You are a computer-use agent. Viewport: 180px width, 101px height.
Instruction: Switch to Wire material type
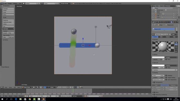tap(161, 37)
